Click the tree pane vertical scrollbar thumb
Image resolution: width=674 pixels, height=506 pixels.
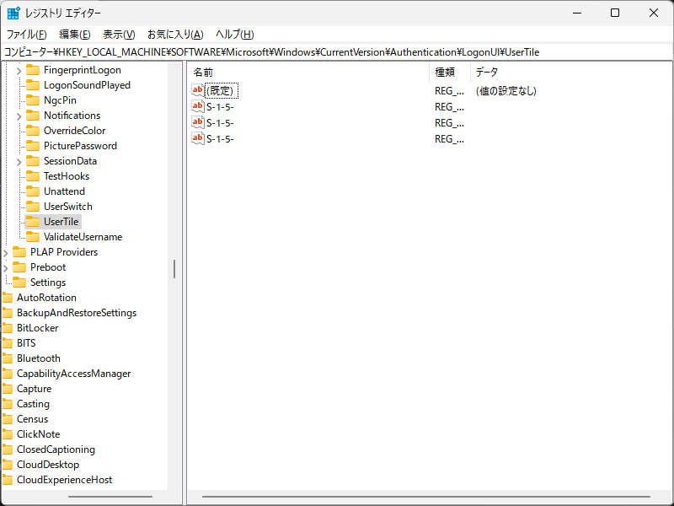click(174, 269)
